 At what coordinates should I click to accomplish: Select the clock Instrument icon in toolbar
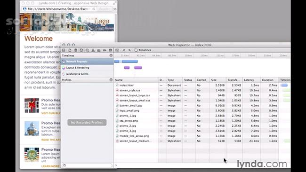tap(81, 50)
